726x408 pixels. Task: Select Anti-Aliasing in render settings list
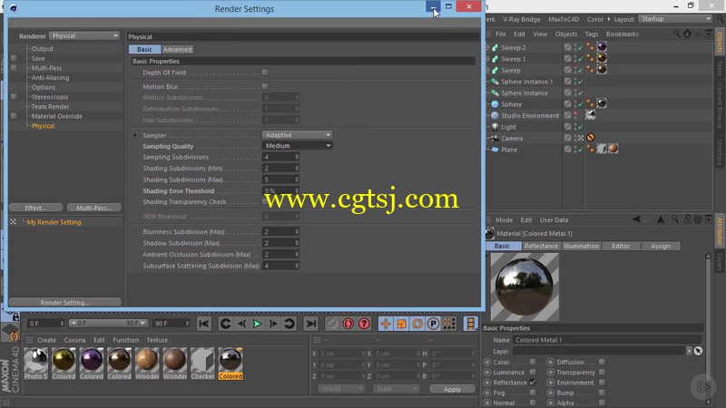pos(50,78)
